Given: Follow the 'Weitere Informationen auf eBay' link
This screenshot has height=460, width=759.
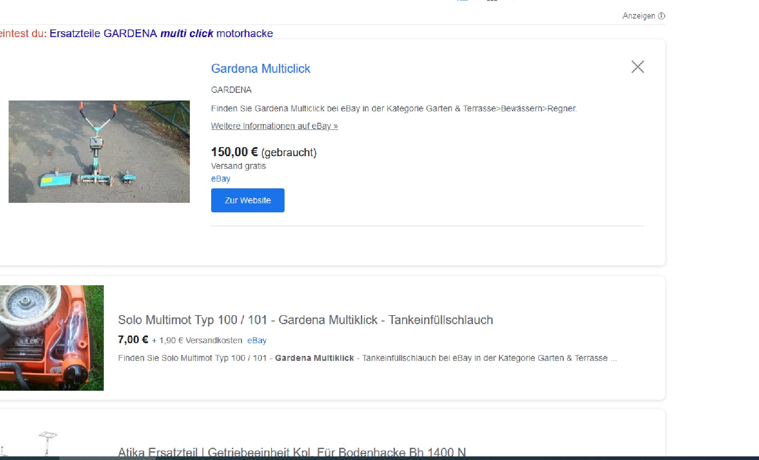Looking at the screenshot, I should pos(275,126).
